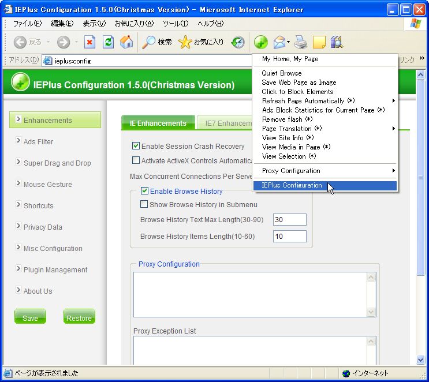Expand Page Translation submenu
This screenshot has width=429, height=382.
coord(393,128)
